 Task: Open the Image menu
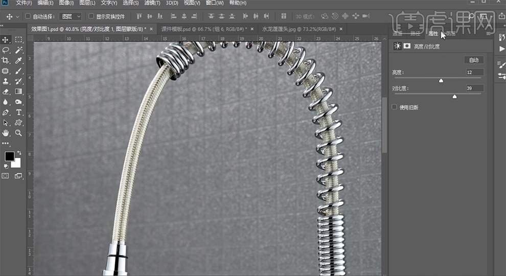(66, 3)
